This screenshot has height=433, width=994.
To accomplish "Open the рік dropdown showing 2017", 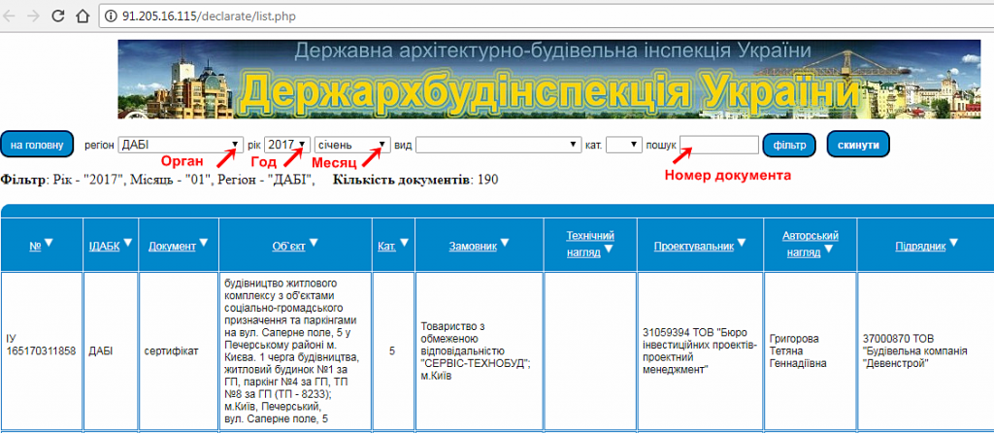I will (287, 145).
